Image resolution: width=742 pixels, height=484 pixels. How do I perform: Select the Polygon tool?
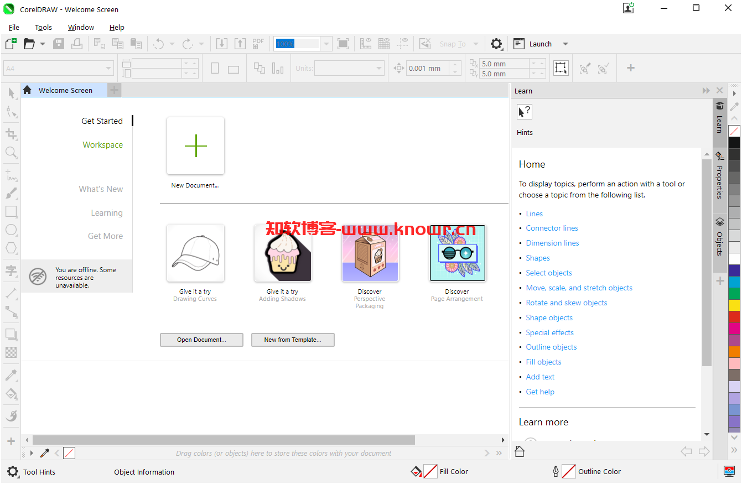tap(11, 248)
